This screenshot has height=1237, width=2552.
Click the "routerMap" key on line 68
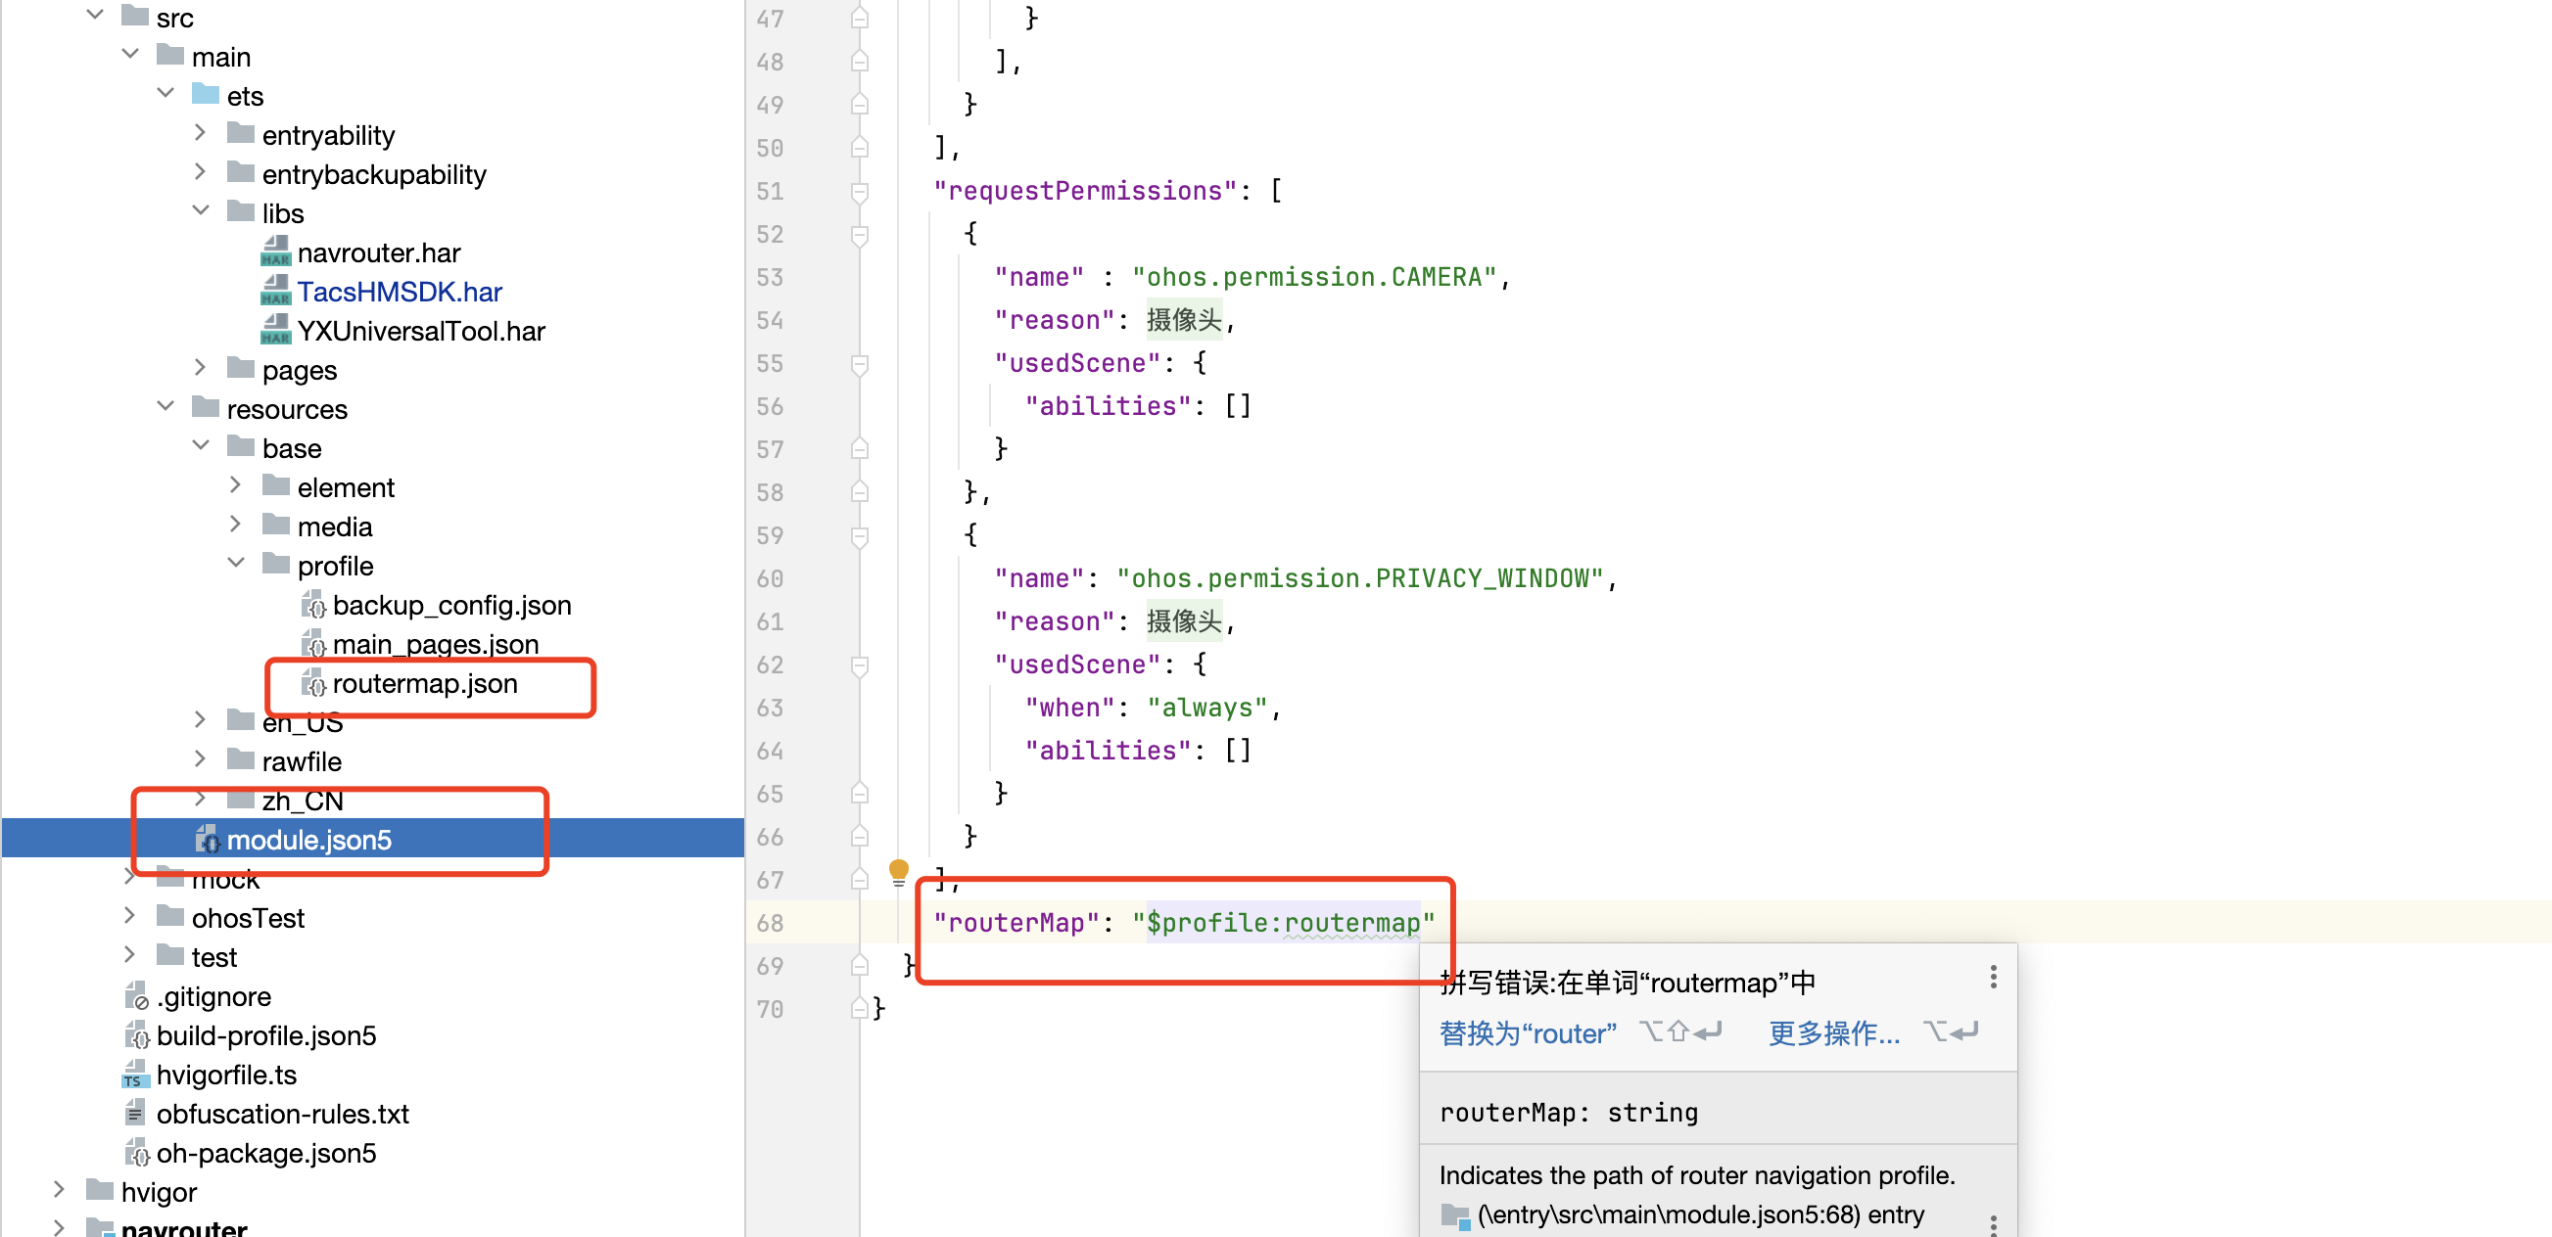[x=1016, y=923]
